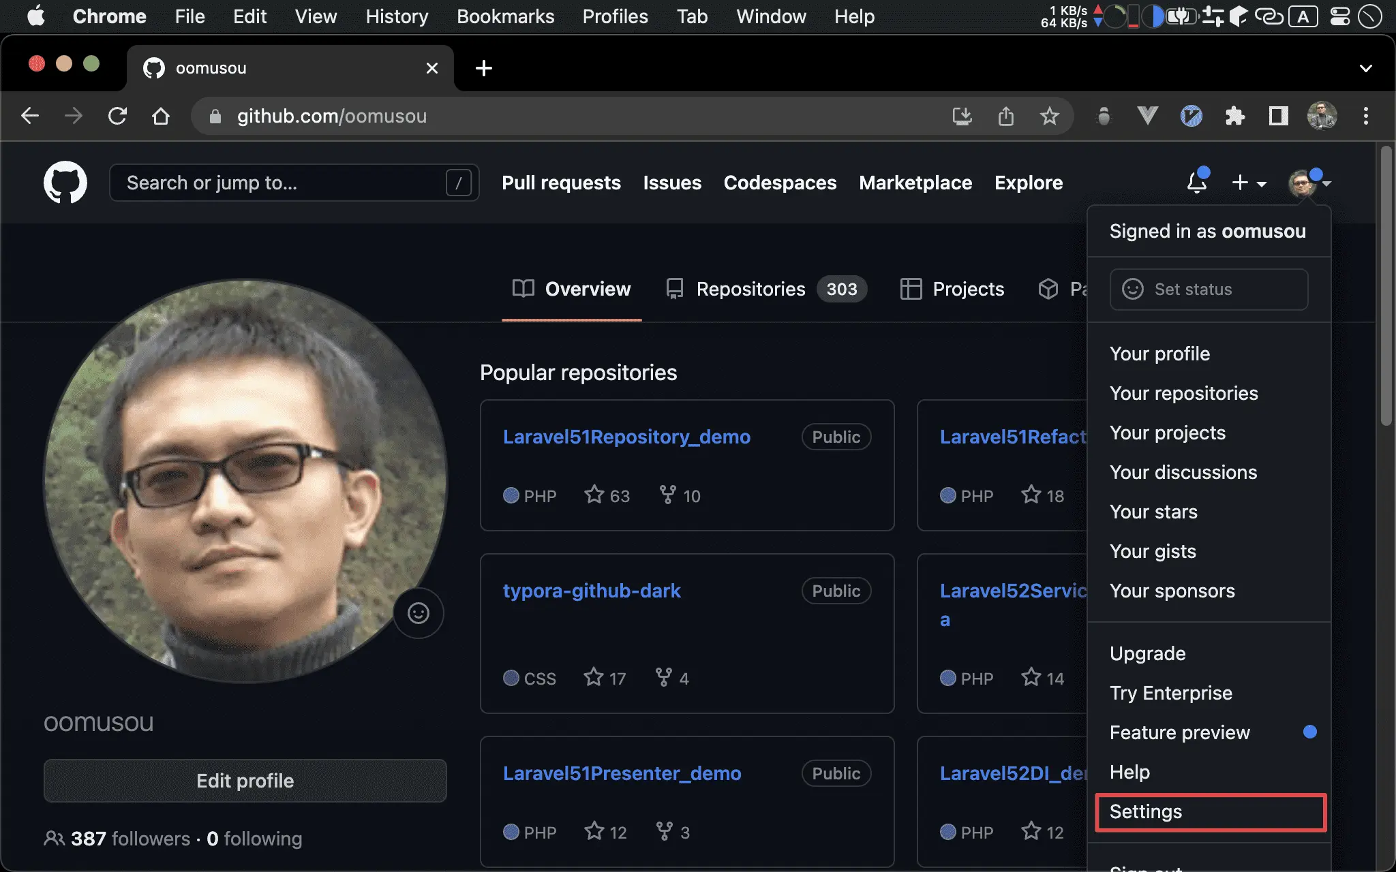Viewport: 1396px width, 872px height.
Task: Close the oomusou tab
Action: [x=432, y=68]
